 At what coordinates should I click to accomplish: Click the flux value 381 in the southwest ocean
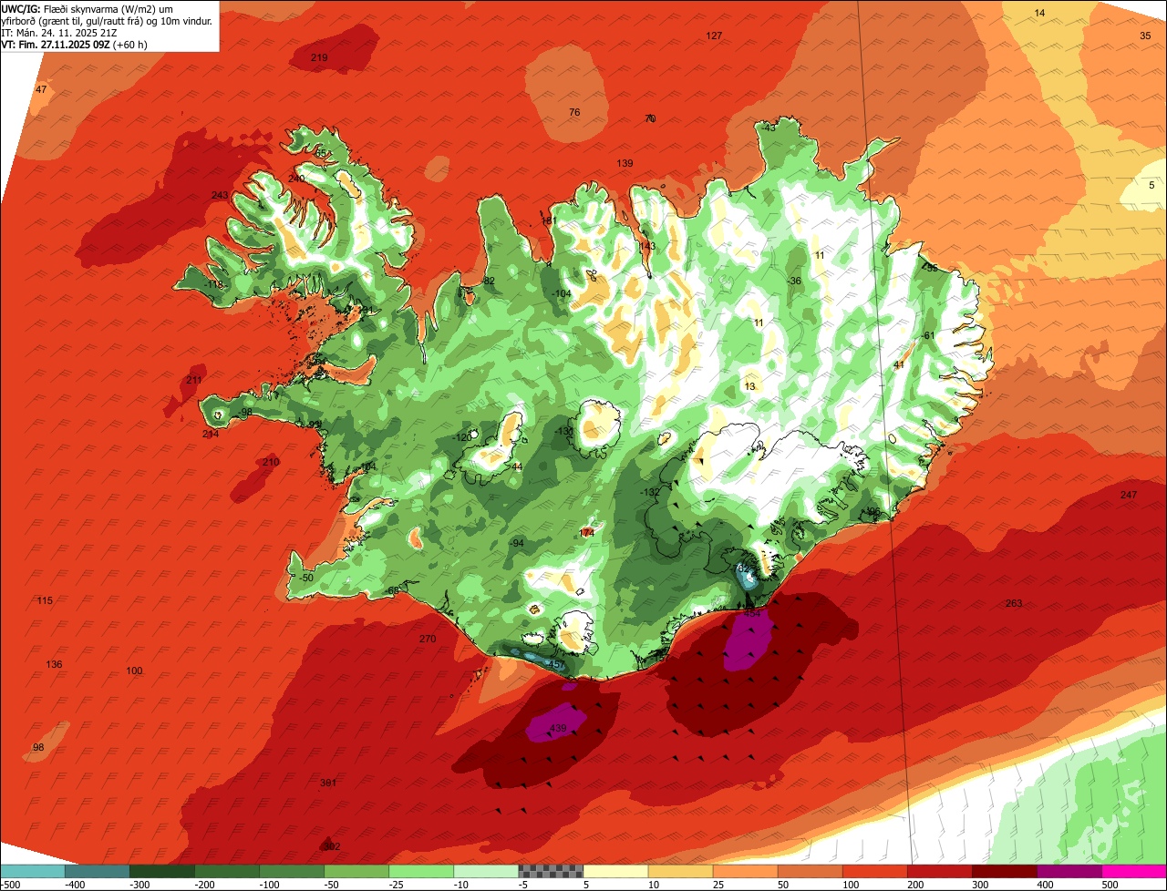tap(328, 783)
